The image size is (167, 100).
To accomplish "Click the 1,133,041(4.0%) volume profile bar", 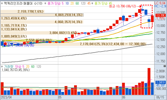I will tap(13, 29).
